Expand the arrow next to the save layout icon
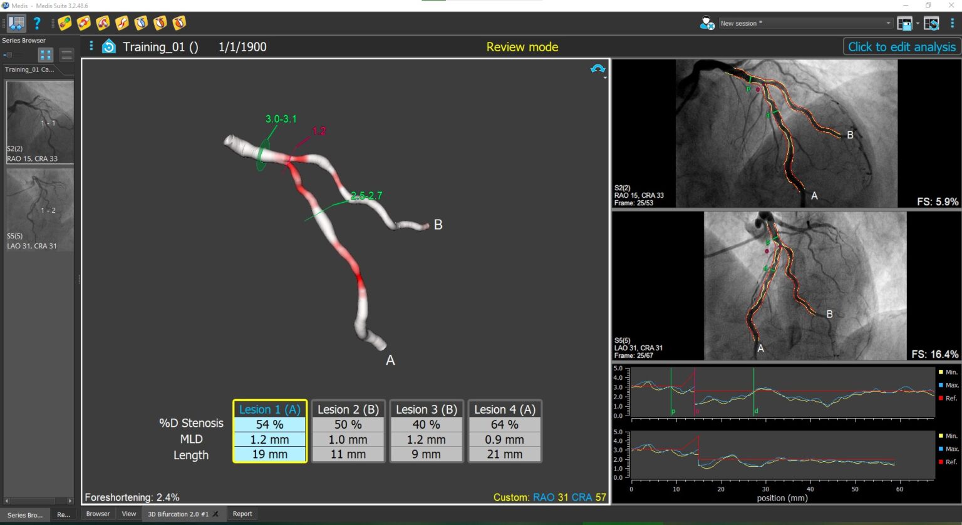The image size is (962, 525). [918, 24]
